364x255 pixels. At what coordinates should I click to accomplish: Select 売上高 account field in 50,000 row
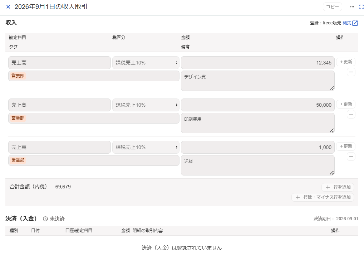coord(59,105)
